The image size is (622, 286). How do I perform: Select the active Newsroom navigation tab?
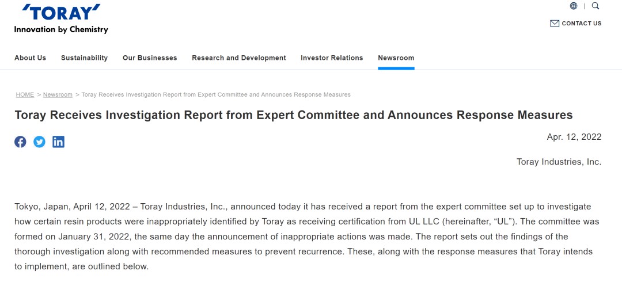tap(396, 58)
